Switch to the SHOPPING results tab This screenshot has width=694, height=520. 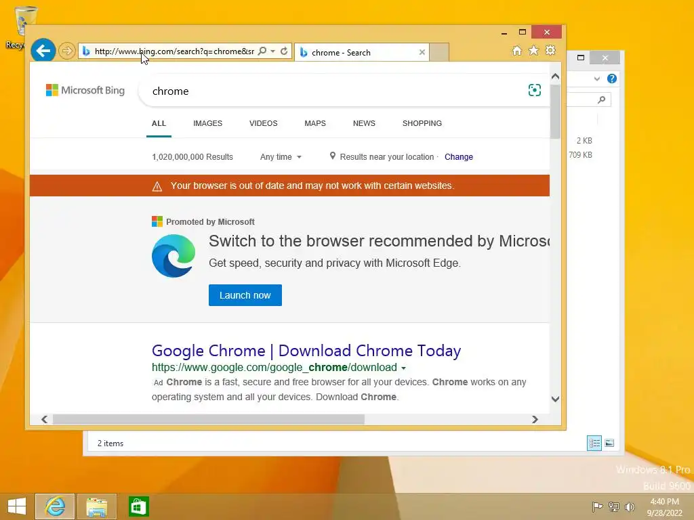coord(422,123)
